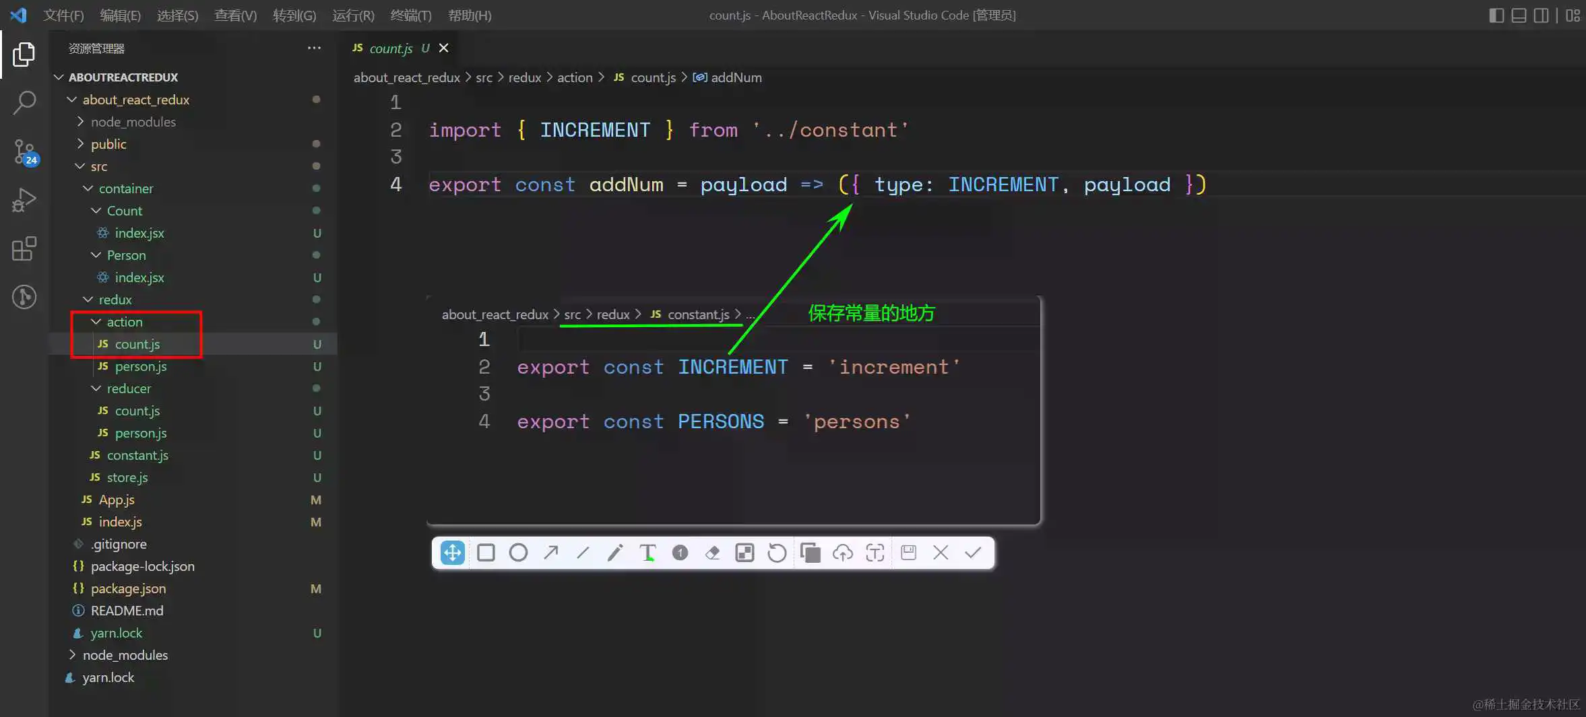Click the OCR text recognition icon
This screenshot has height=717, width=1586.
click(875, 553)
